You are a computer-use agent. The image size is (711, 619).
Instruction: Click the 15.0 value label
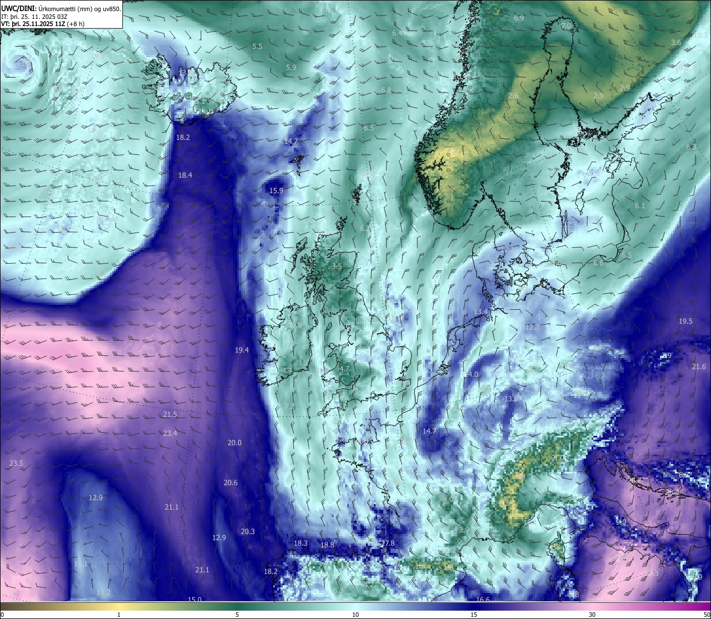click(194, 599)
